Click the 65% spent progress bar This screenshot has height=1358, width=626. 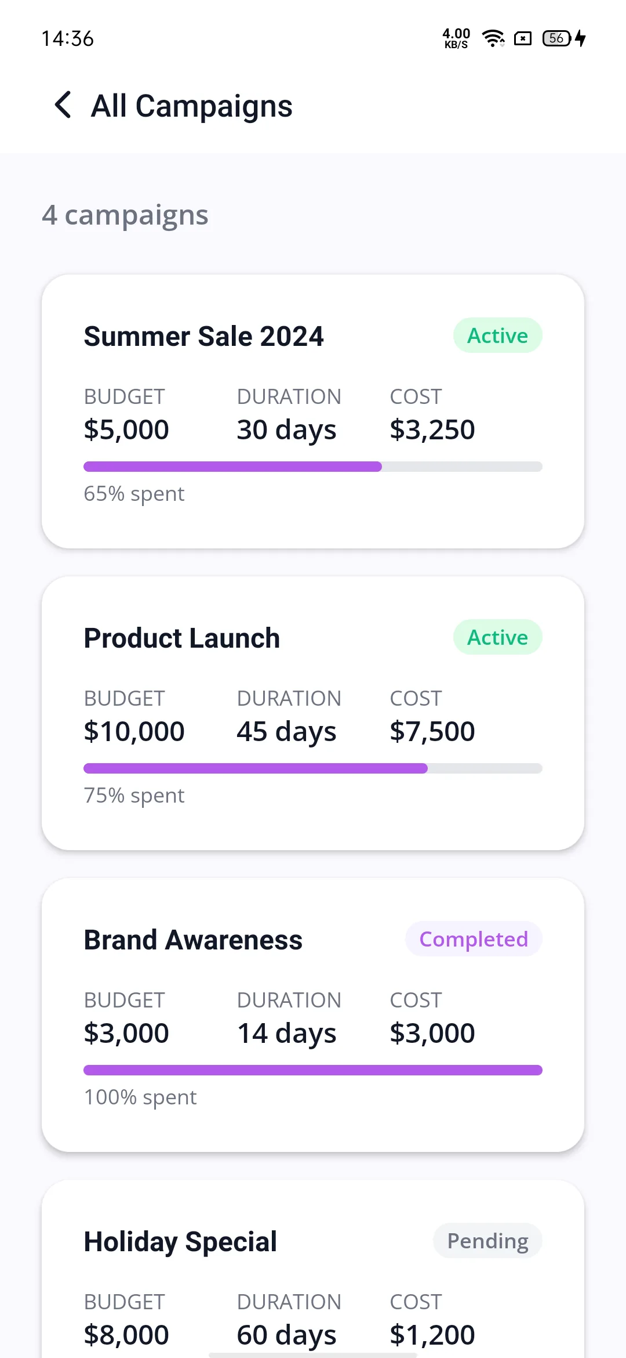click(x=313, y=467)
